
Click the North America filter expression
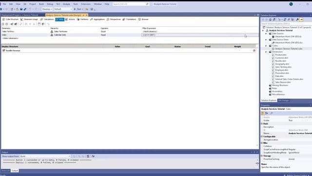pos(150,31)
